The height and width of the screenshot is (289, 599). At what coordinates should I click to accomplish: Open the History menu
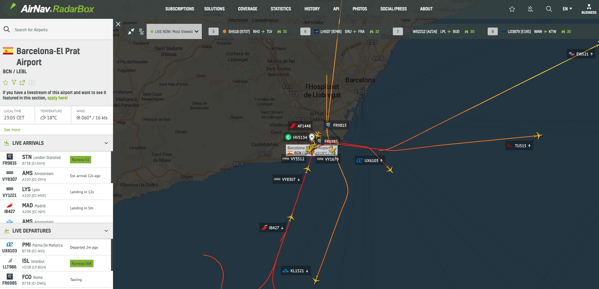pos(312,9)
